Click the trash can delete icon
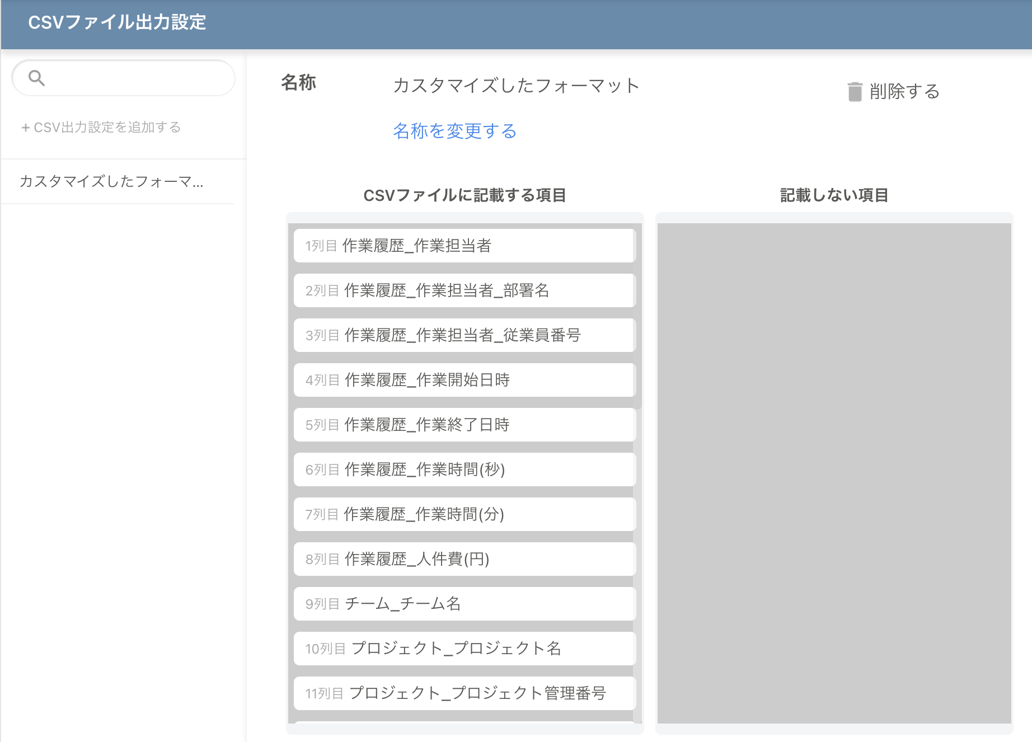1032x742 pixels. pos(855,91)
